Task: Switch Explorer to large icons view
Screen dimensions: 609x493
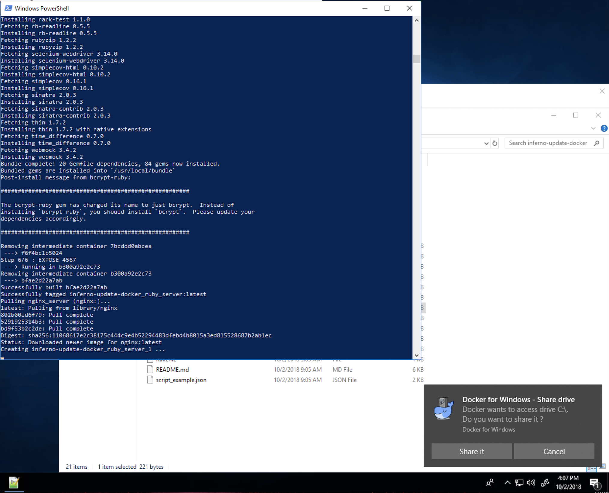Action: [x=602, y=466]
